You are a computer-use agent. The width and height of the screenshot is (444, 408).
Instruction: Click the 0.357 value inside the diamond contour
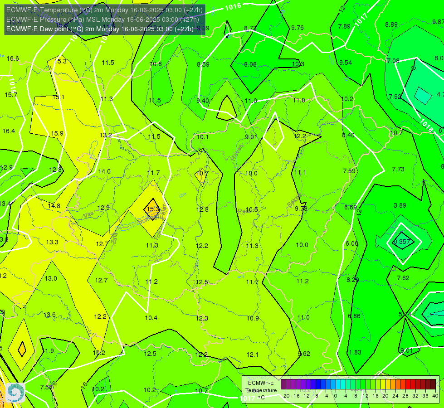pos(402,242)
